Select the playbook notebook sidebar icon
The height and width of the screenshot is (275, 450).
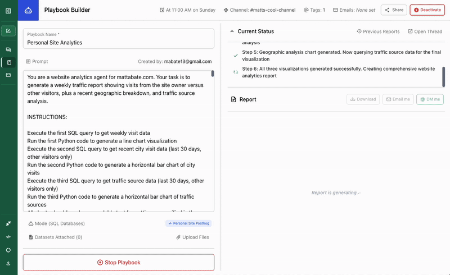click(x=9, y=62)
